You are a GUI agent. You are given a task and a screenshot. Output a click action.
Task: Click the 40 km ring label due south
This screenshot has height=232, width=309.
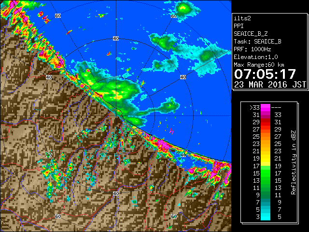point(116,193)
